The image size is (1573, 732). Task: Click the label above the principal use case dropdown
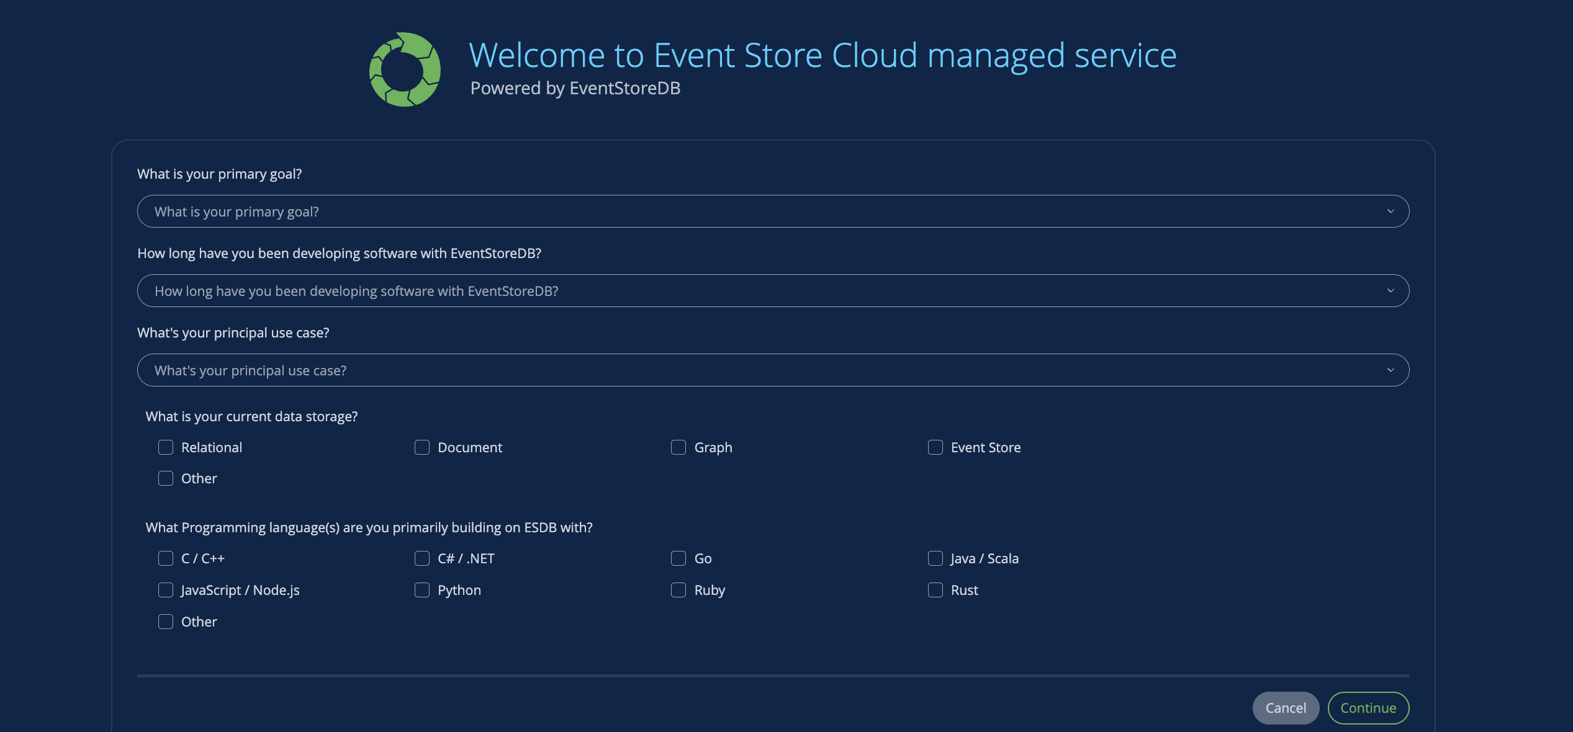pos(233,333)
